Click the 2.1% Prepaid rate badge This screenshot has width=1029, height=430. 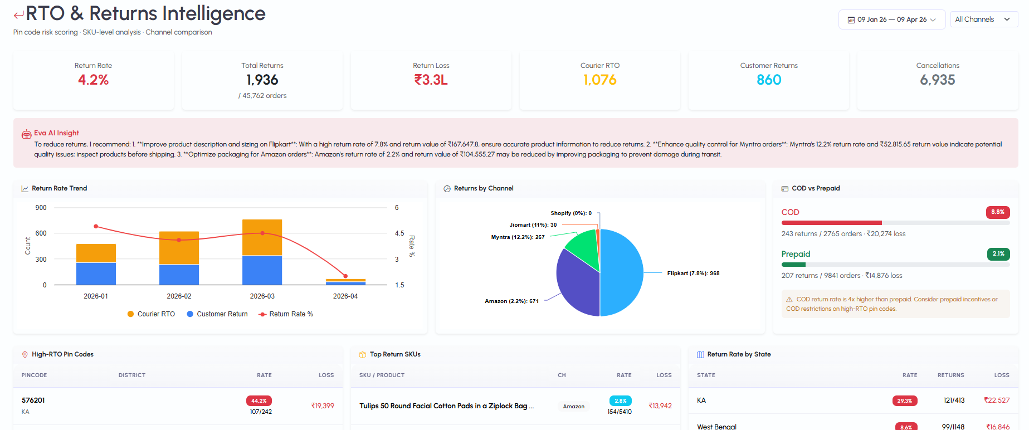click(998, 254)
